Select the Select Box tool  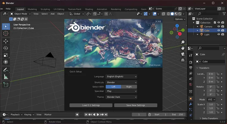pyautogui.click(x=6, y=26)
